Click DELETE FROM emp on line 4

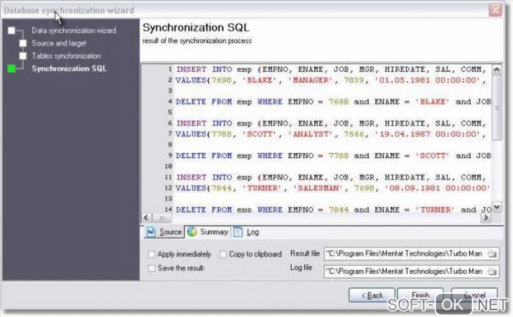point(214,101)
